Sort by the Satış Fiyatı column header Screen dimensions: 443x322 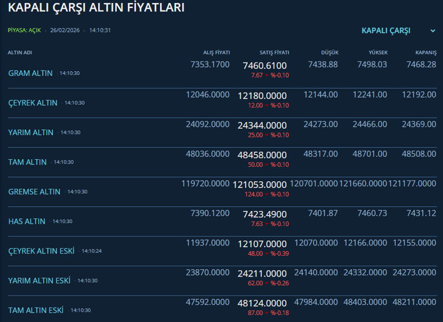tap(274, 52)
